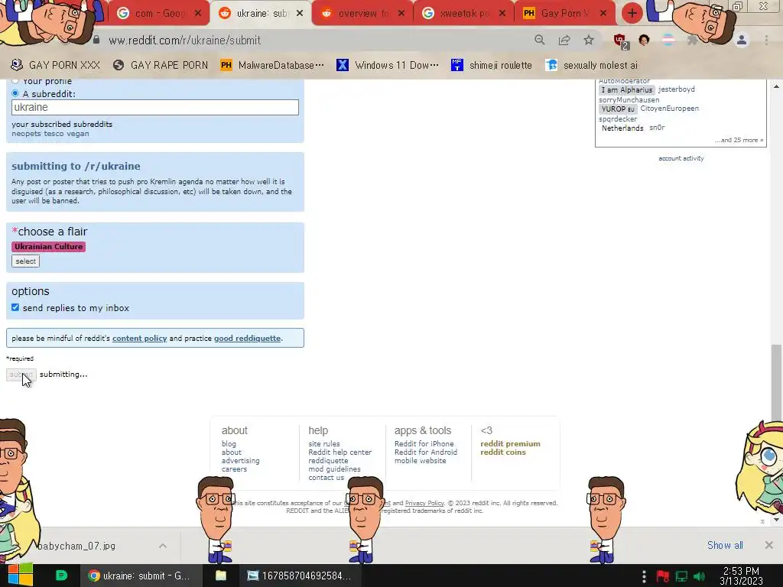Viewport: 783px width, 587px height.
Task: Switch to Chrome 'ukraine: submit' taskbar window
Action: pyautogui.click(x=141, y=576)
